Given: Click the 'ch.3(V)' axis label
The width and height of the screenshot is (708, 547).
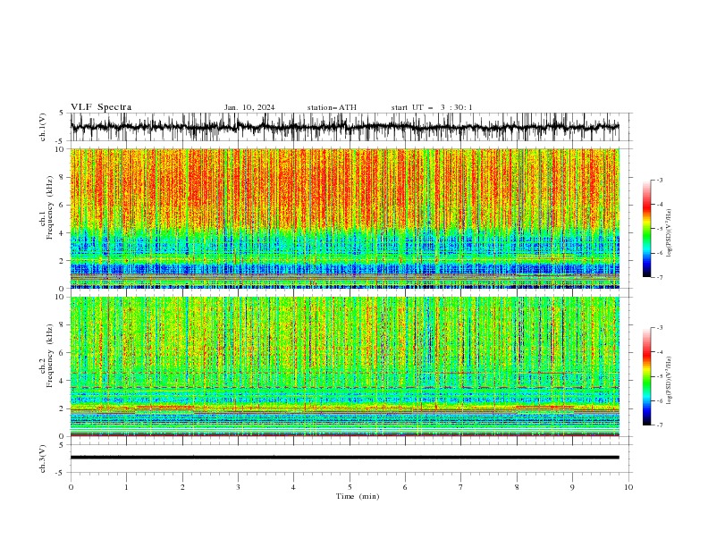Looking at the screenshot, I should tap(43, 459).
